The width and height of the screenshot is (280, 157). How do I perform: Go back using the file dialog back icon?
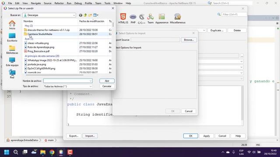point(80,15)
